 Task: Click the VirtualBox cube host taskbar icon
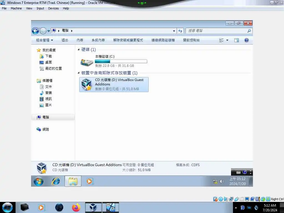93,207
